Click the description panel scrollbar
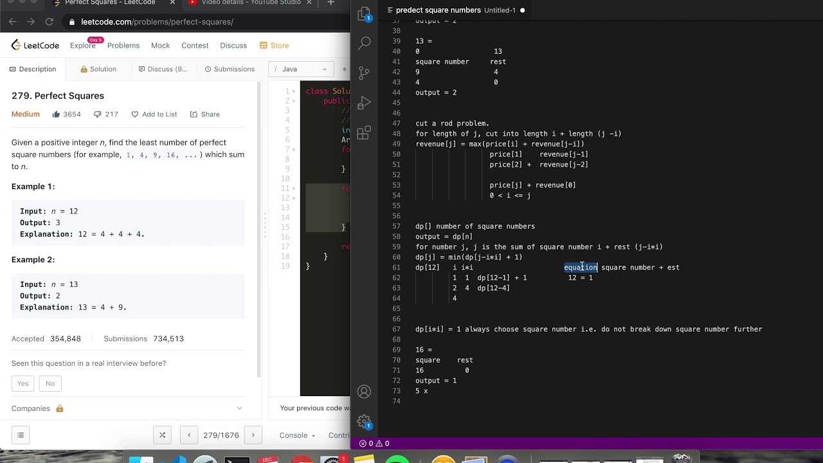Viewport: 823px width, 463px height. [259, 230]
